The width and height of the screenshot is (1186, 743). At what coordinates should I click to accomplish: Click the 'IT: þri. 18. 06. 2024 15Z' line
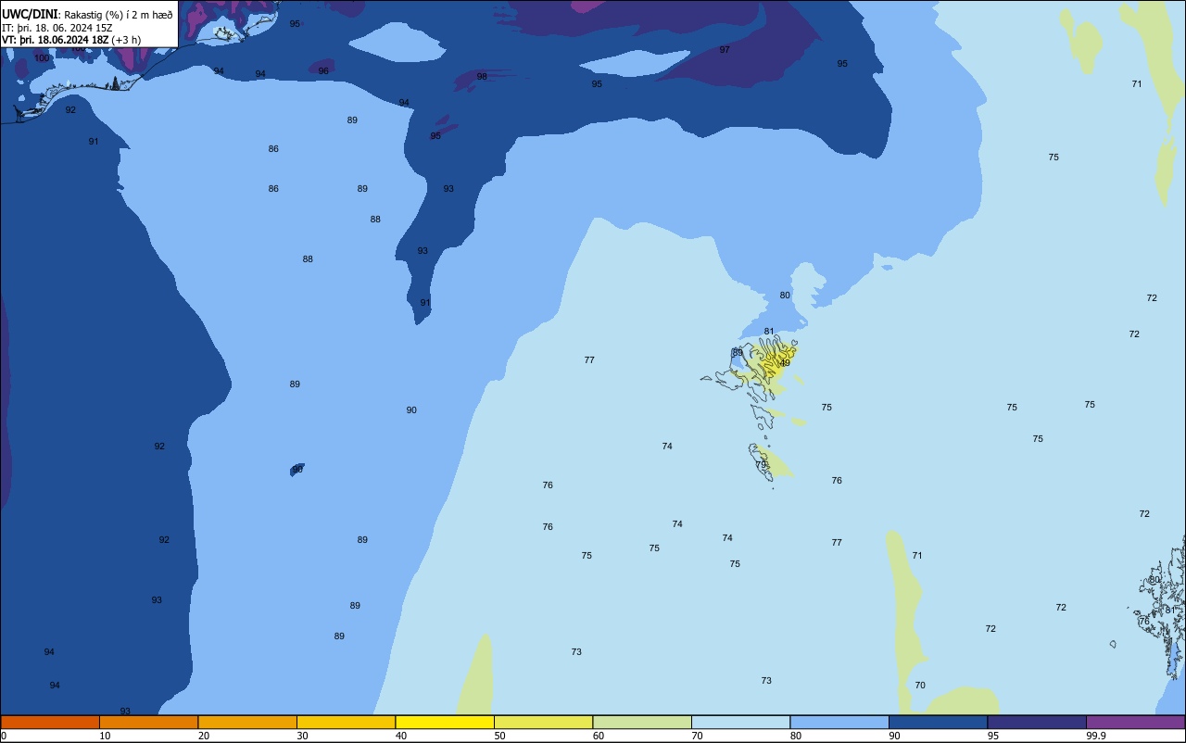[x=57, y=28]
